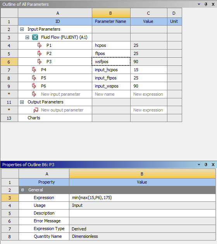Click the Unit column header

[x=174, y=21]
